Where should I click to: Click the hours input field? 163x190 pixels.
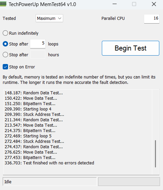point(38,55)
